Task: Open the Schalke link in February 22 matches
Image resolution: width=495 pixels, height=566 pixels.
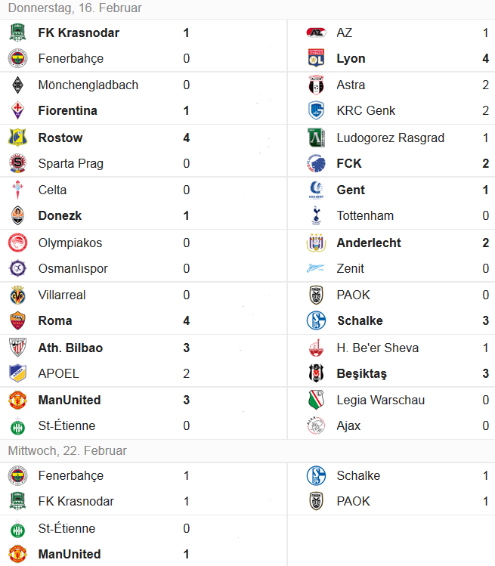Action: click(x=358, y=475)
